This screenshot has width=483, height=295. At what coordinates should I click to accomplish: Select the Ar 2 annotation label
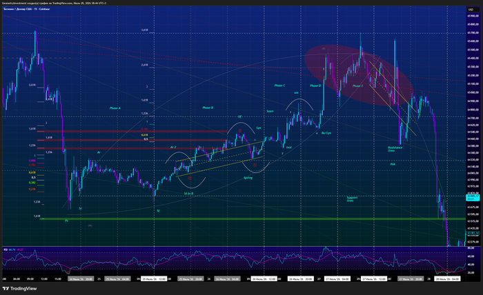pyautogui.click(x=173, y=147)
